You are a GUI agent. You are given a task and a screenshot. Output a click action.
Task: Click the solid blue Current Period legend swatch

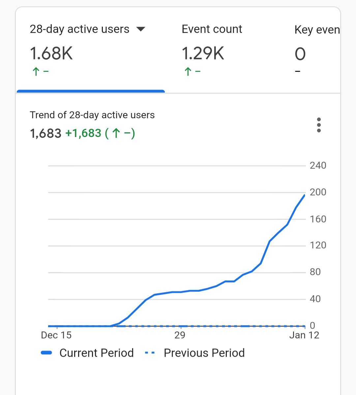[46, 353]
